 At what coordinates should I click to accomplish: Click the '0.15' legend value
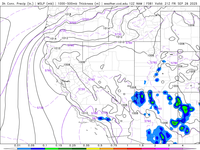point(59,145)
